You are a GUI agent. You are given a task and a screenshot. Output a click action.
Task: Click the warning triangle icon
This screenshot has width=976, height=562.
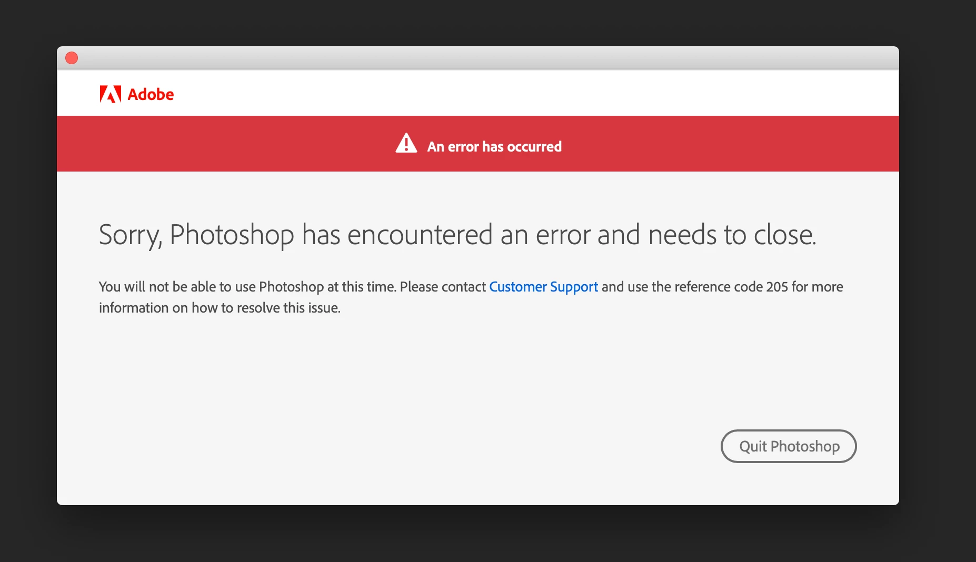point(406,143)
